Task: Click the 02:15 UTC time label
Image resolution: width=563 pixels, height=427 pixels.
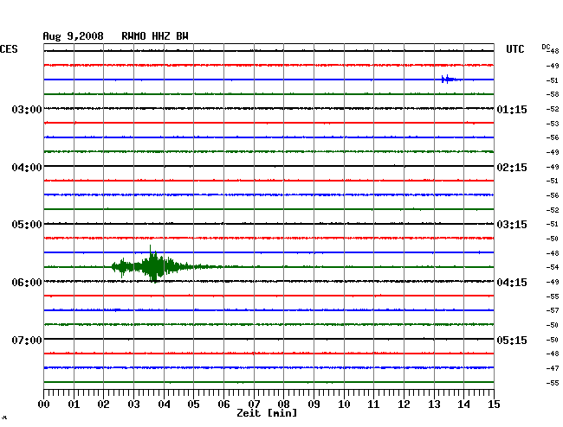Action: coord(512,168)
